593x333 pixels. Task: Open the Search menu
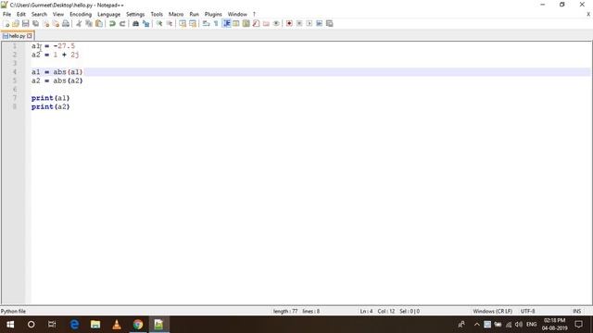tap(39, 14)
